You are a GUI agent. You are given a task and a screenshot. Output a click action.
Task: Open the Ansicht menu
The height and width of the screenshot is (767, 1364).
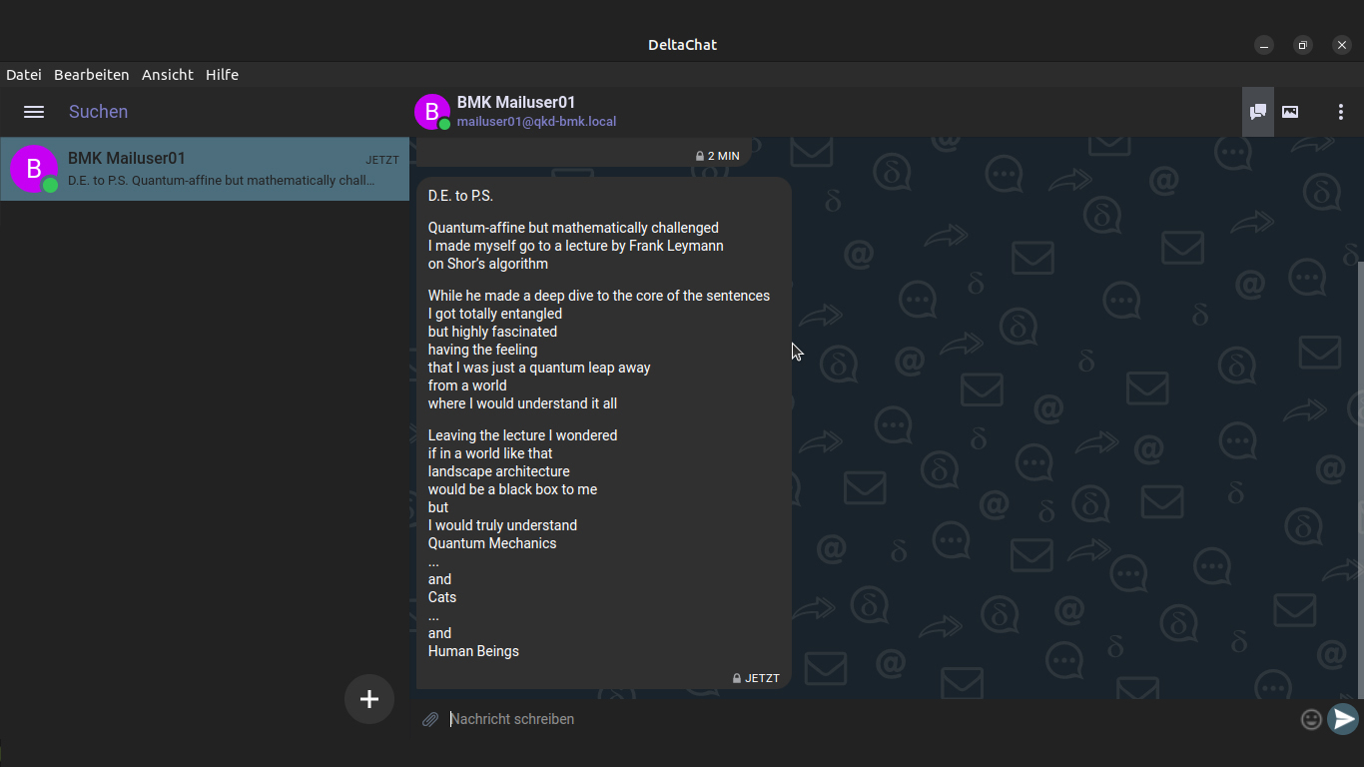click(168, 75)
